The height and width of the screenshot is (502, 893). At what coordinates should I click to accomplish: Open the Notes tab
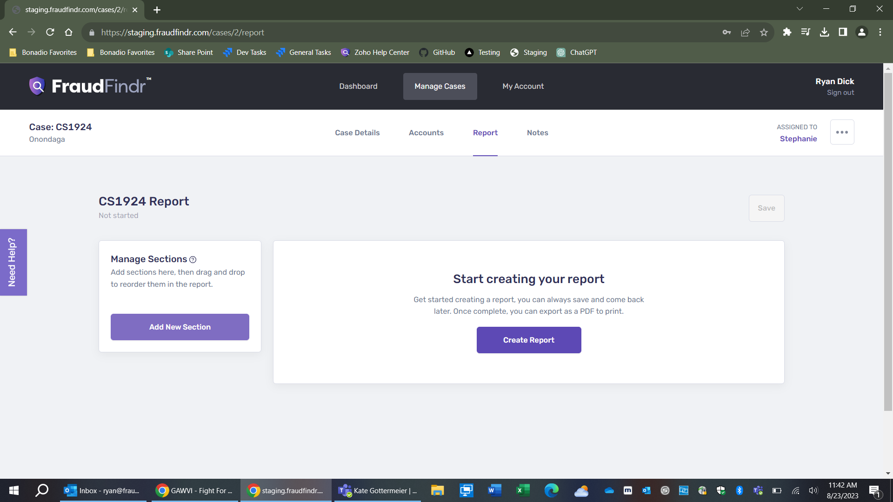coord(537,133)
